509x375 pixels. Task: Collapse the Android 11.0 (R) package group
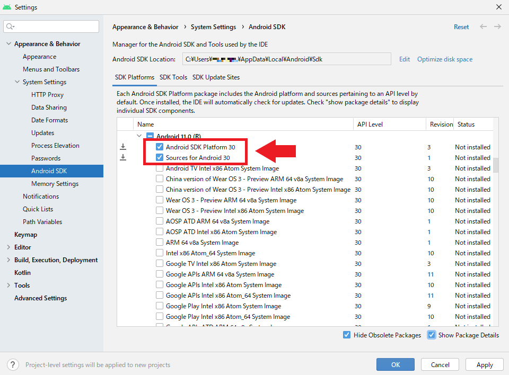point(139,136)
